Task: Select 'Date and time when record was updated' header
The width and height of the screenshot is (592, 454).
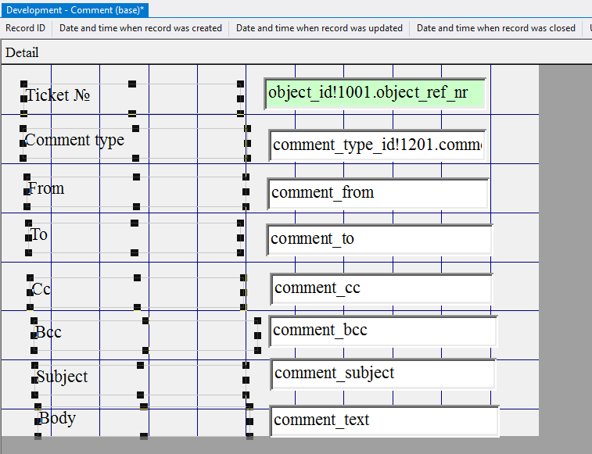Action: [x=319, y=28]
